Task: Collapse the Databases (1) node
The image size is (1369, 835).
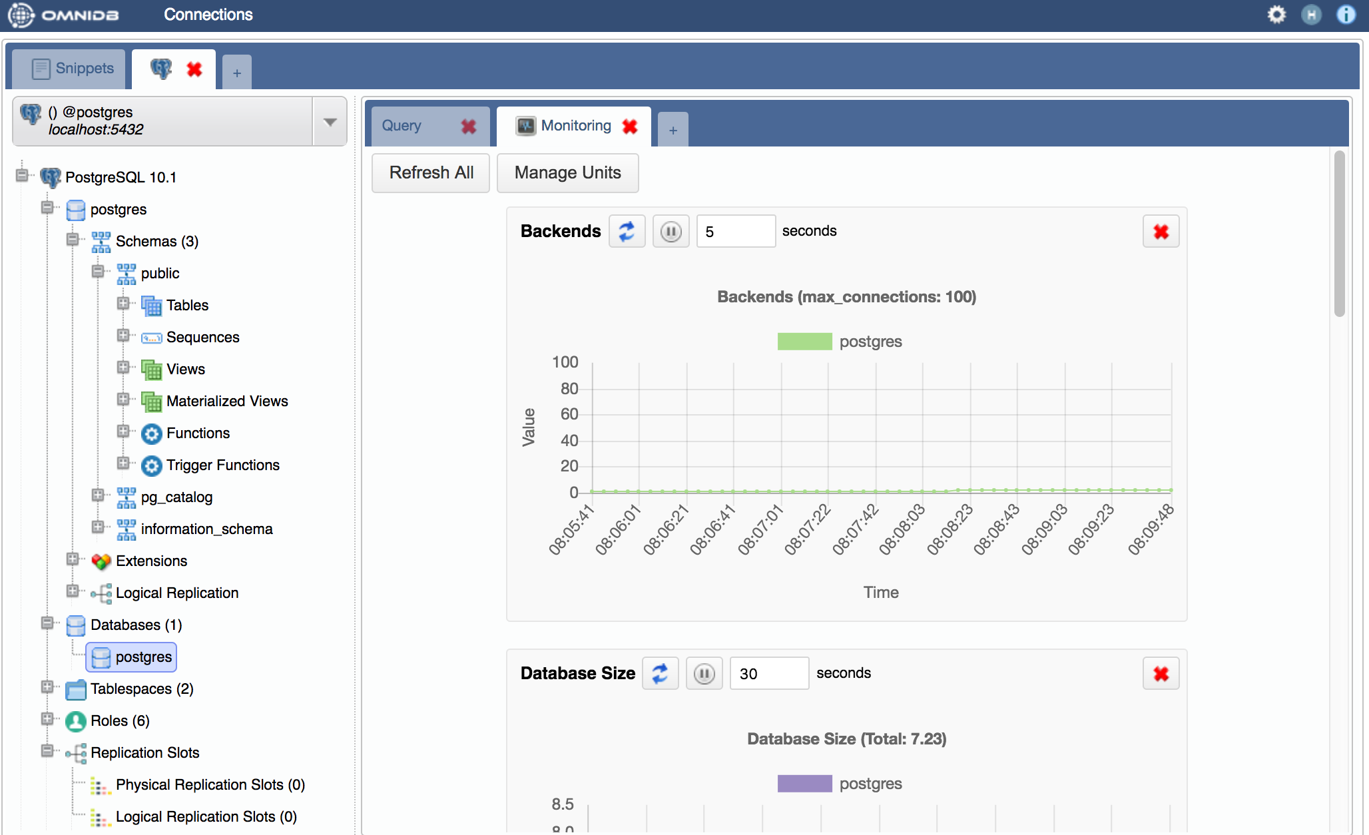Action: [47, 623]
